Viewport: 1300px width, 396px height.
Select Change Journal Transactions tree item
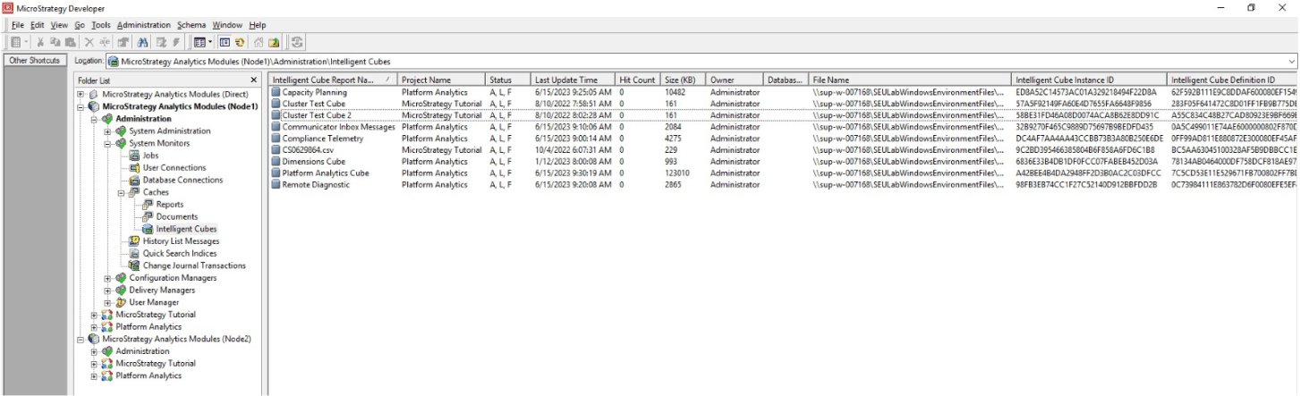193,265
